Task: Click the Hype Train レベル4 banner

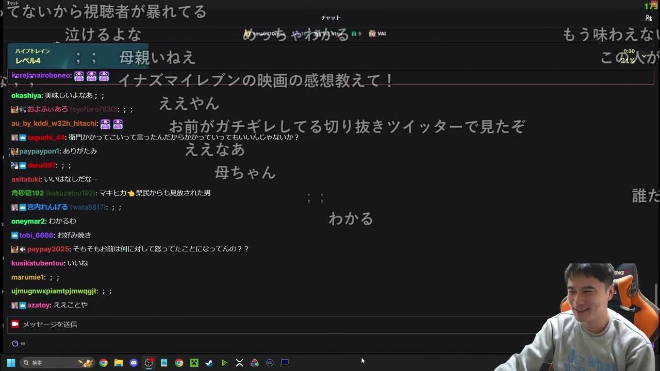Action: pos(330,56)
